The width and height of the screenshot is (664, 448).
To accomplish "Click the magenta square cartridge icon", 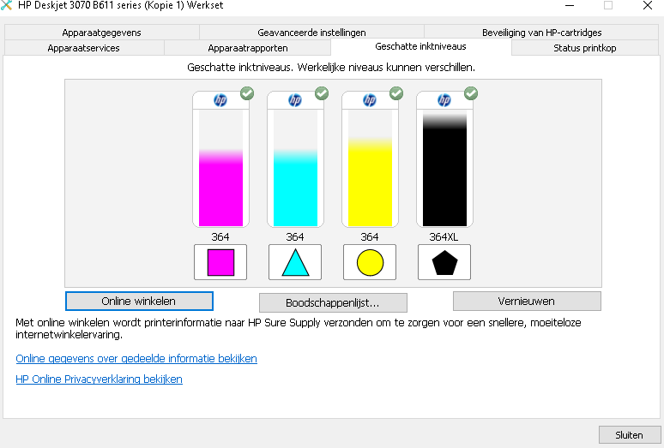I will click(220, 262).
